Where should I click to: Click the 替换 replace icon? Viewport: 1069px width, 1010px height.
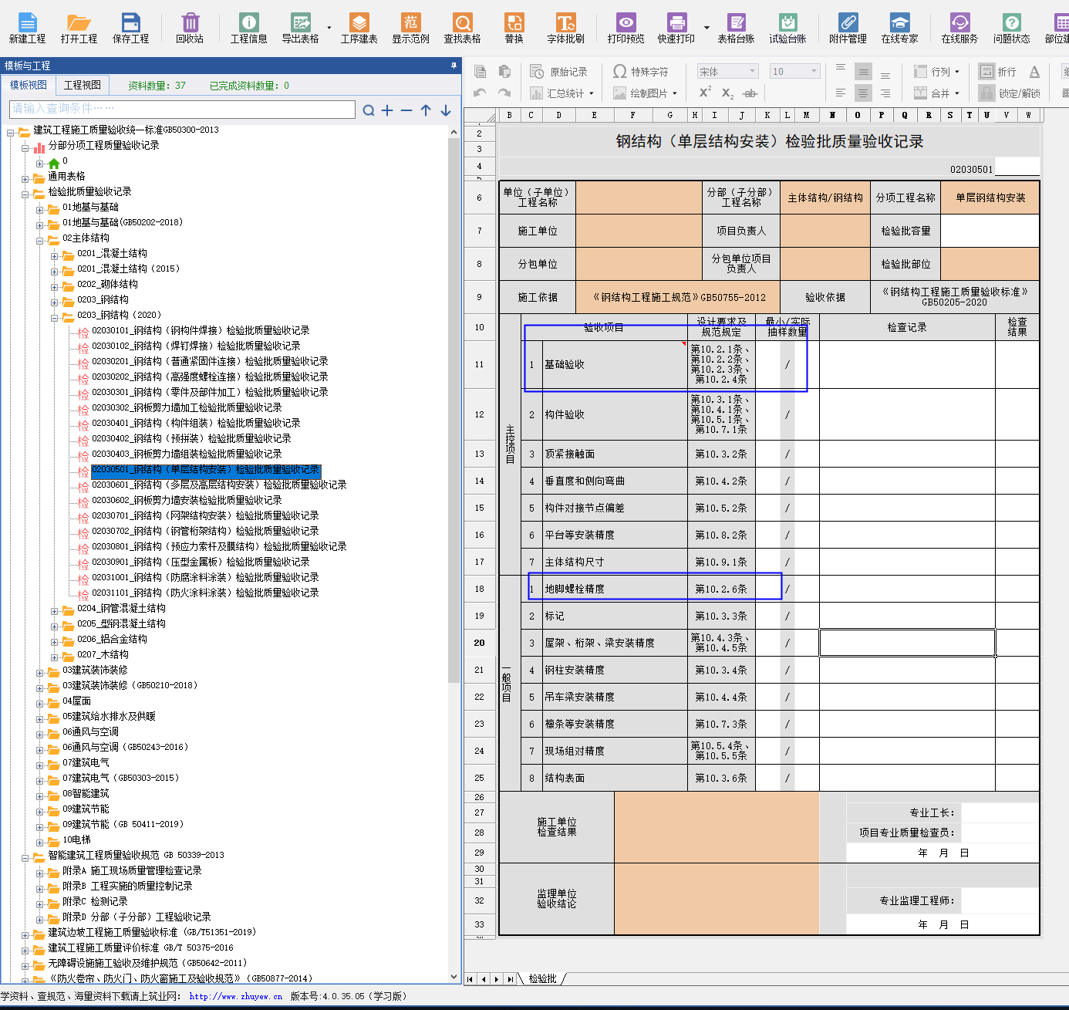click(x=514, y=28)
